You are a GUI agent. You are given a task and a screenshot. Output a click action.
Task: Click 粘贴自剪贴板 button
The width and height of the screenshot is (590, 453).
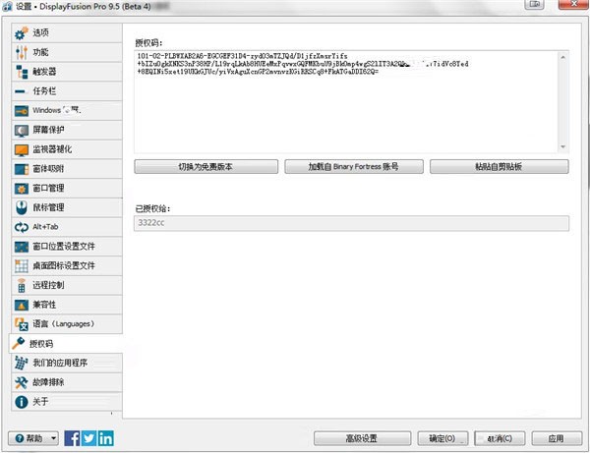pyautogui.click(x=499, y=166)
